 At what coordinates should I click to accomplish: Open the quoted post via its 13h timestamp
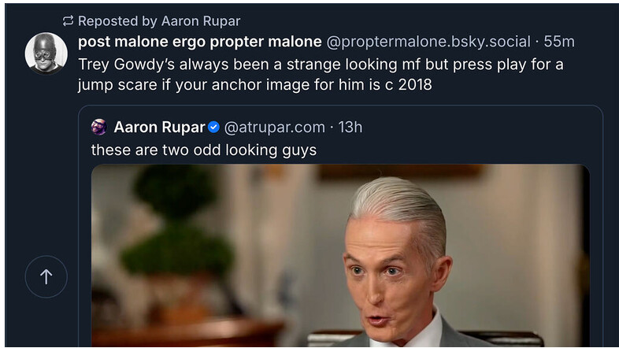pos(350,127)
